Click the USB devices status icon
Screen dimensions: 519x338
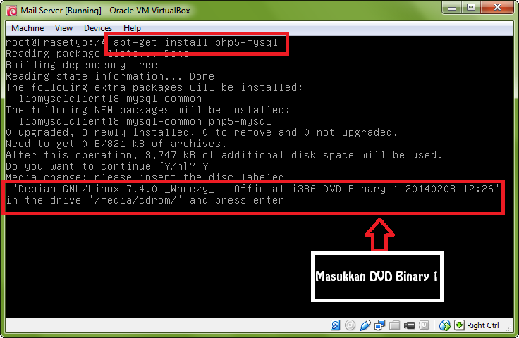365,325
